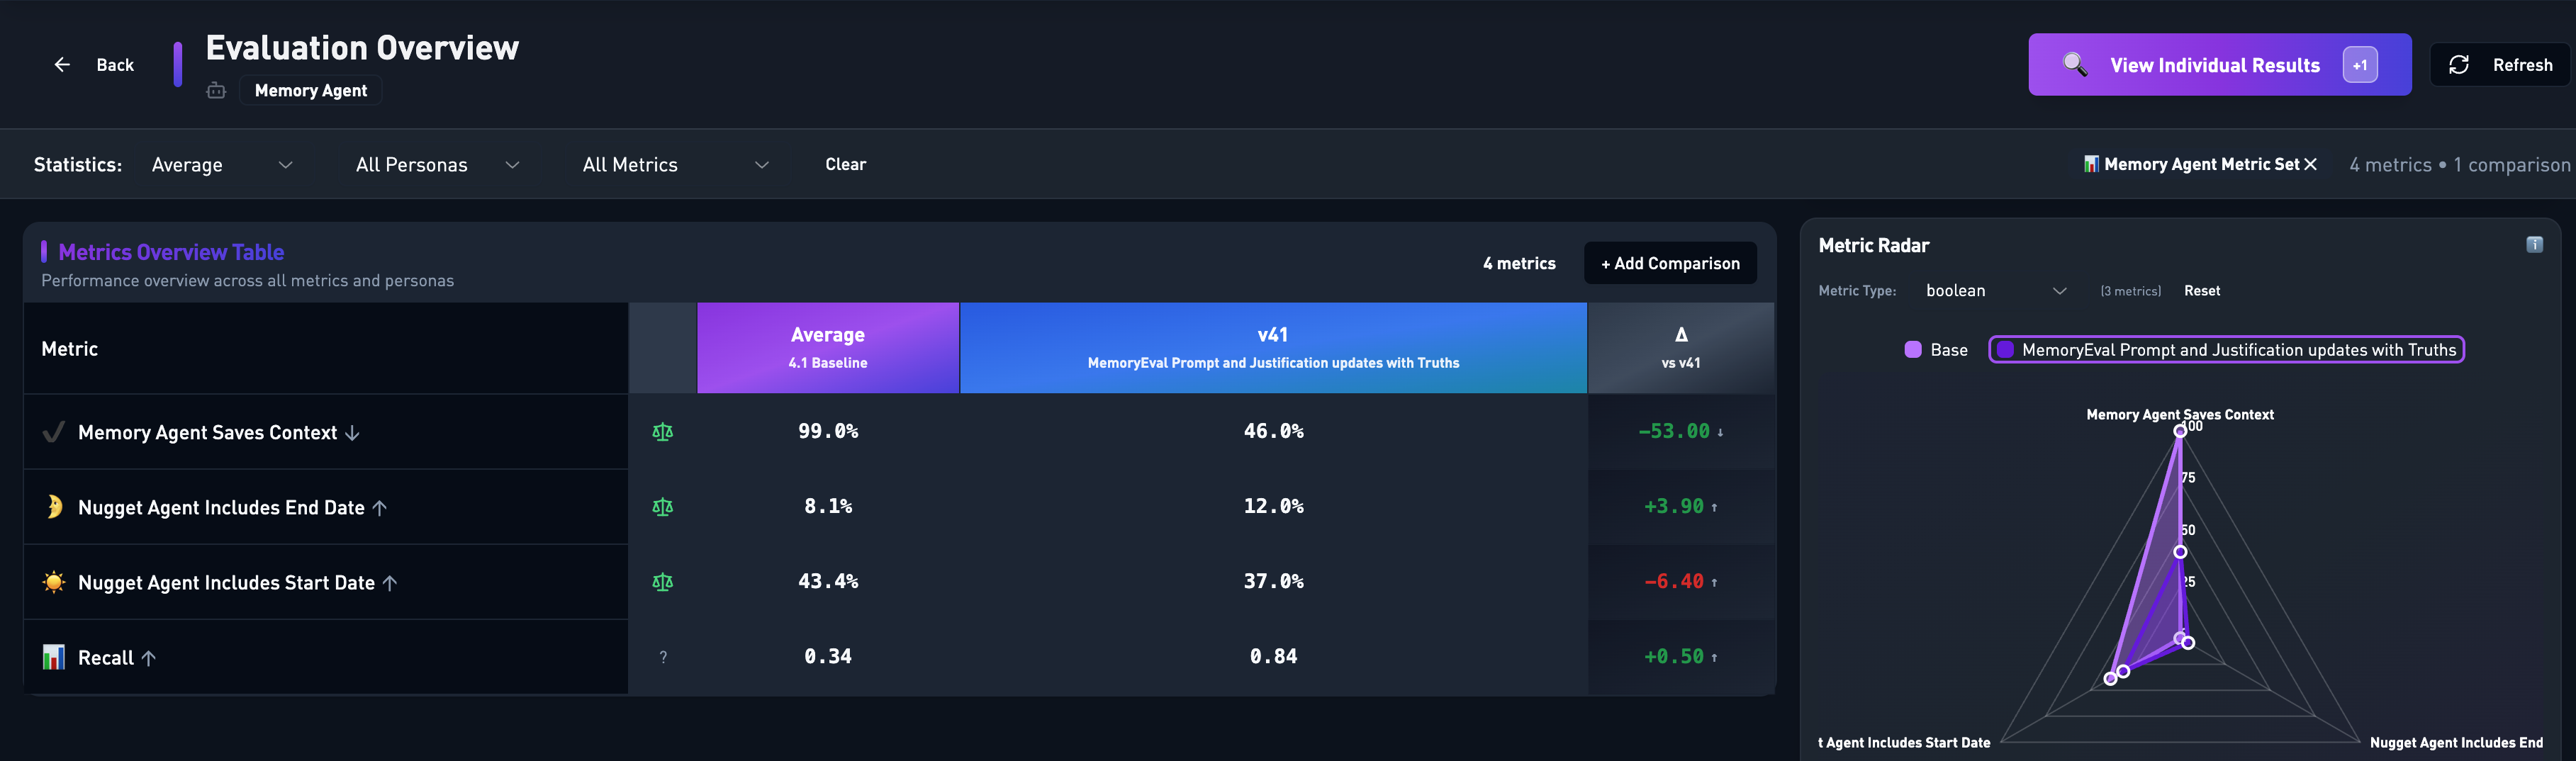Open the Statistics Average dropdown

pyautogui.click(x=221, y=165)
